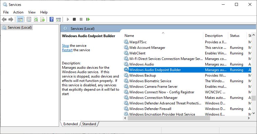Click Stop the service link
This screenshot has height=134, width=257.
[65, 46]
